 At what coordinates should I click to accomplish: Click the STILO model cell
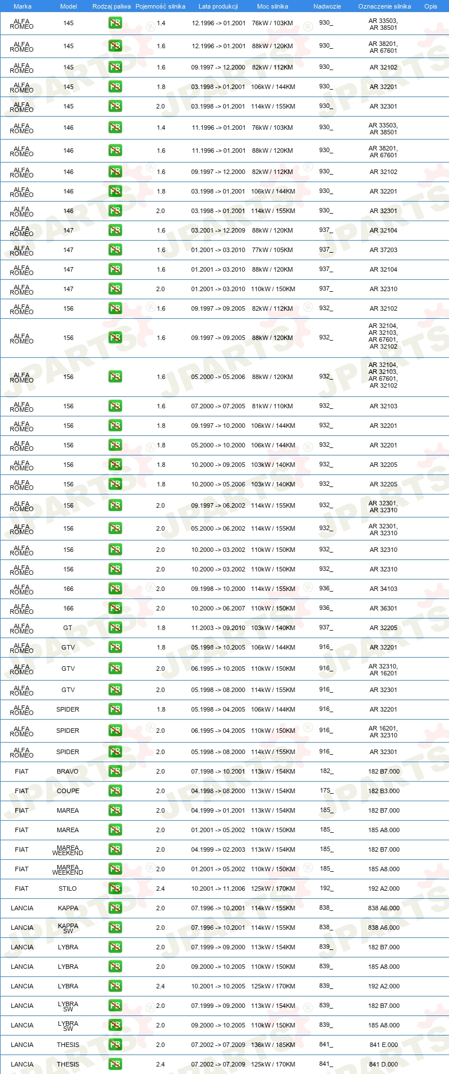point(68,888)
